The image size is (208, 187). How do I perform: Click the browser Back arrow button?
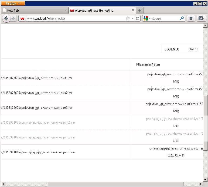click(6, 18)
